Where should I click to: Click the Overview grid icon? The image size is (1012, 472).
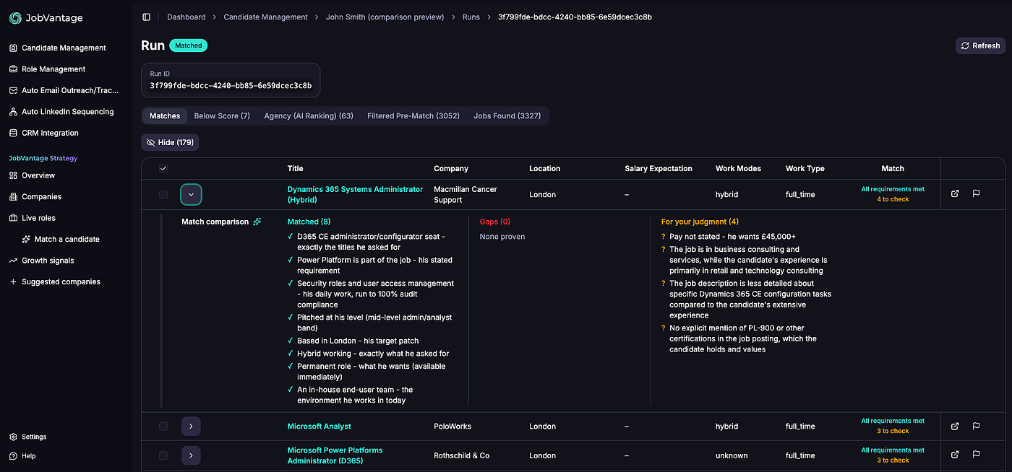[14, 175]
